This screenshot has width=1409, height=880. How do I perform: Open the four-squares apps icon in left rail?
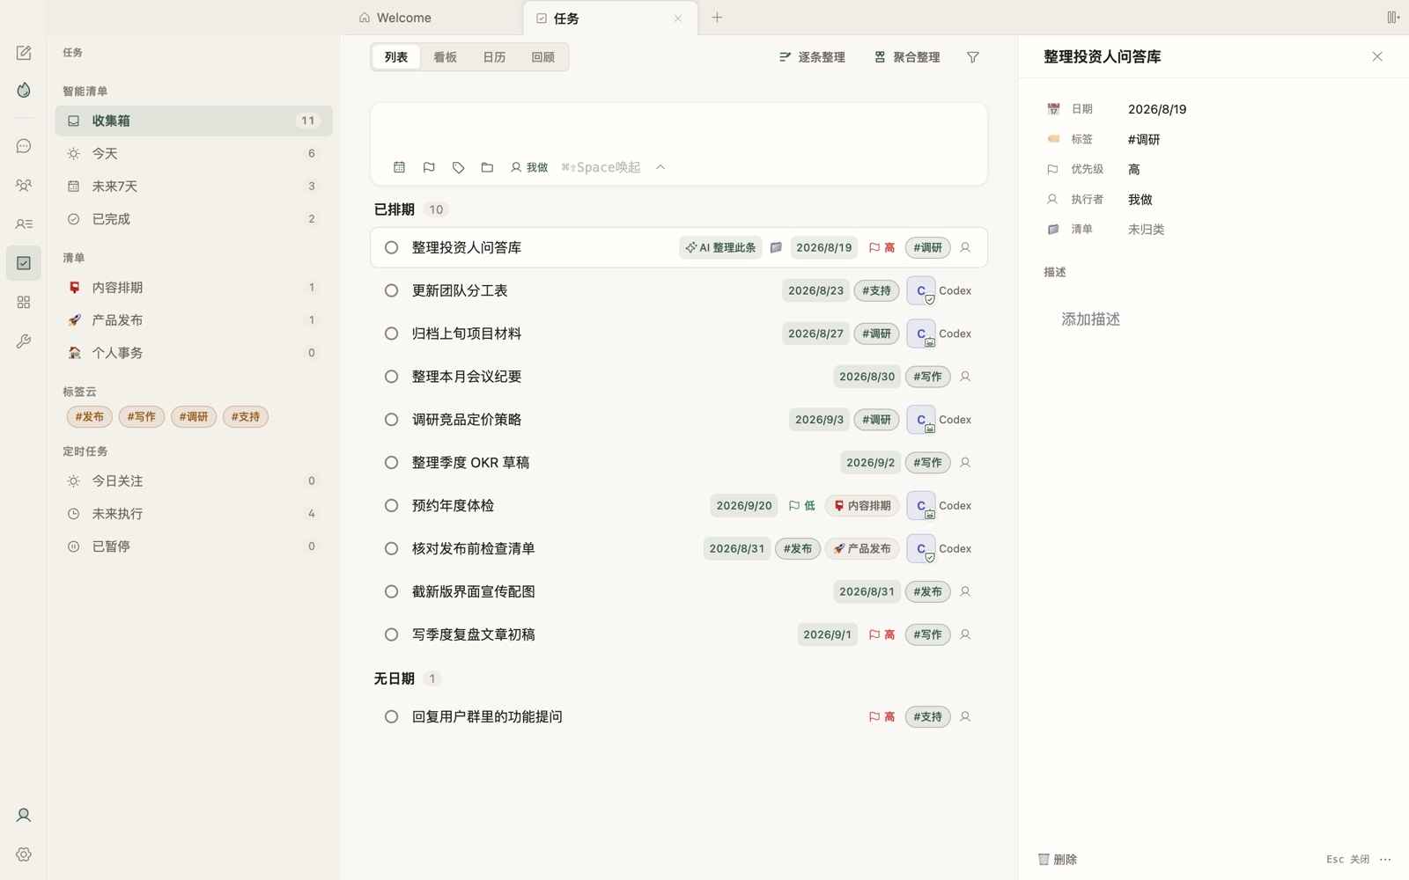[24, 302]
